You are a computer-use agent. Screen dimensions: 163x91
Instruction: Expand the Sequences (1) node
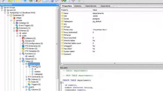pos(20,59)
